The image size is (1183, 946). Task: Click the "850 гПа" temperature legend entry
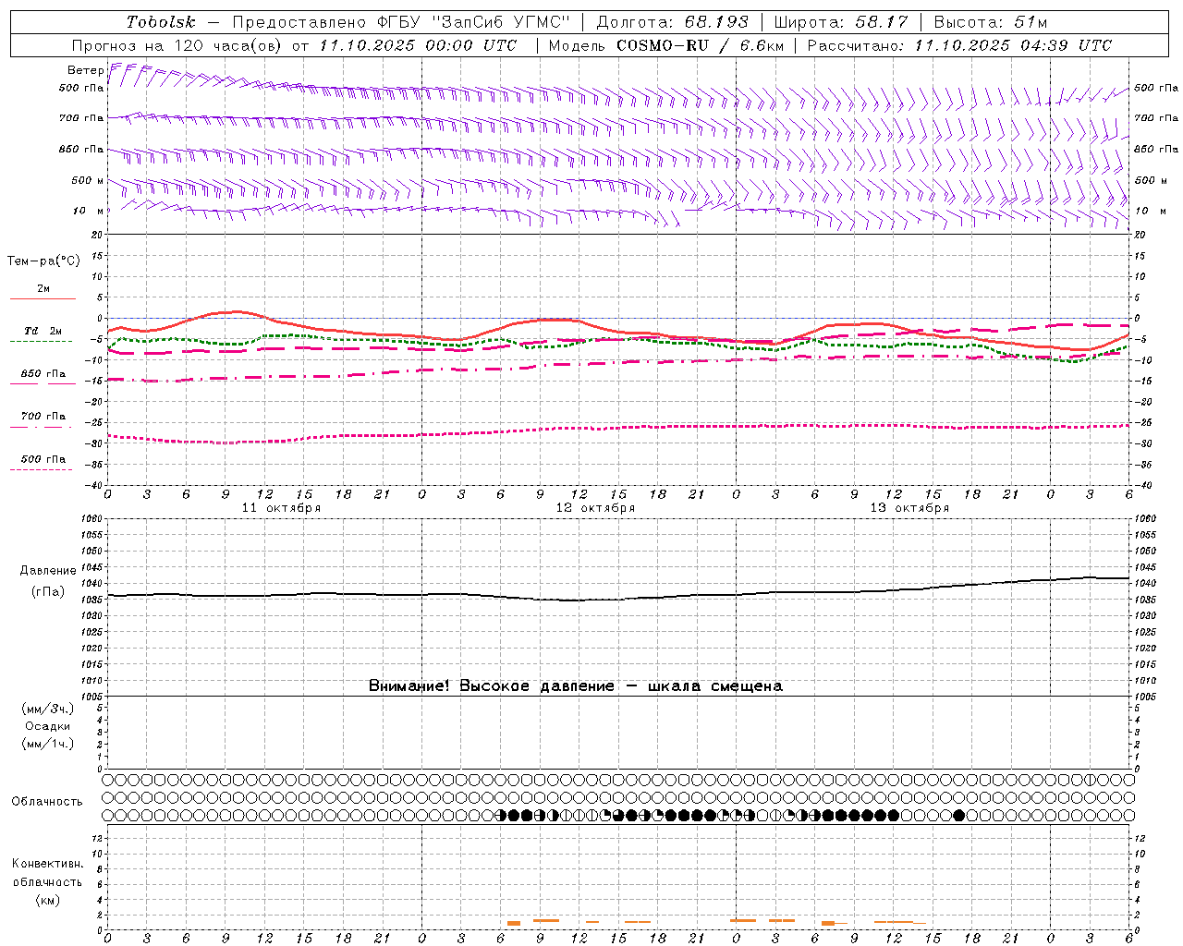[43, 374]
